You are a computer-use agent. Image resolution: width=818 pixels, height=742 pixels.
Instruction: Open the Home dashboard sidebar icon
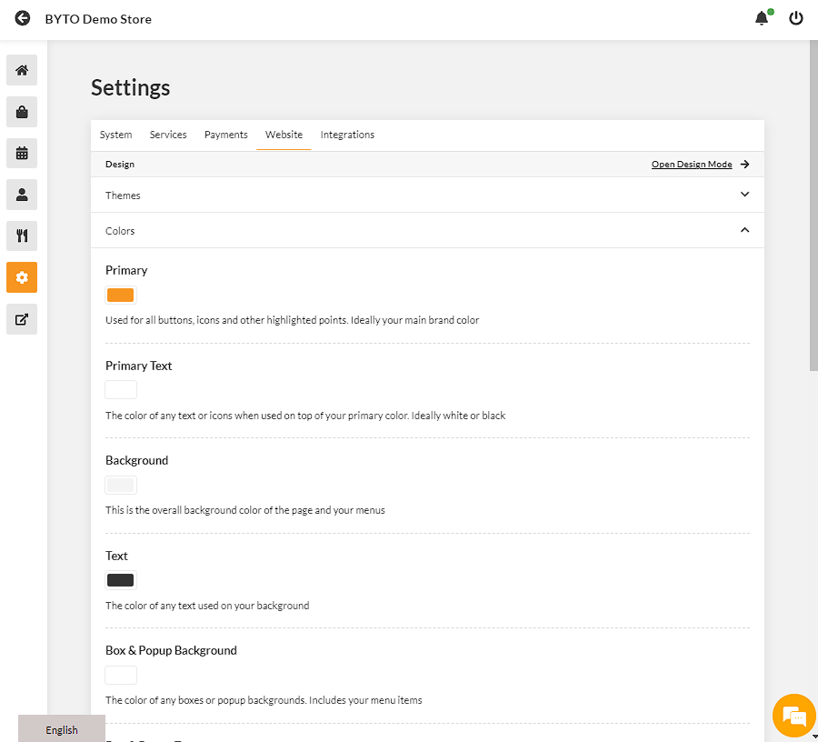coord(22,70)
